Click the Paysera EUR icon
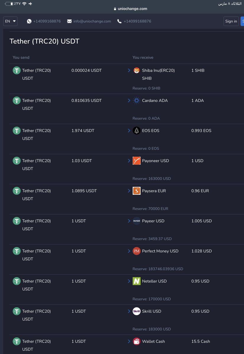The image size is (244, 354). click(136, 191)
